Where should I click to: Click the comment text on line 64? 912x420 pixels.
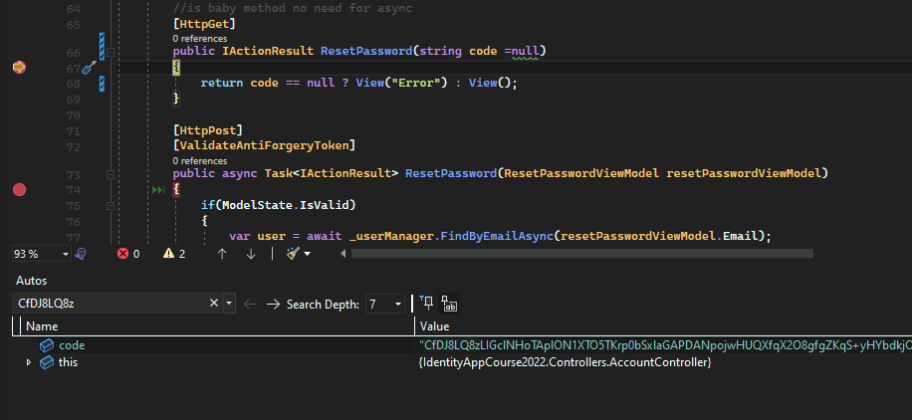point(293,9)
